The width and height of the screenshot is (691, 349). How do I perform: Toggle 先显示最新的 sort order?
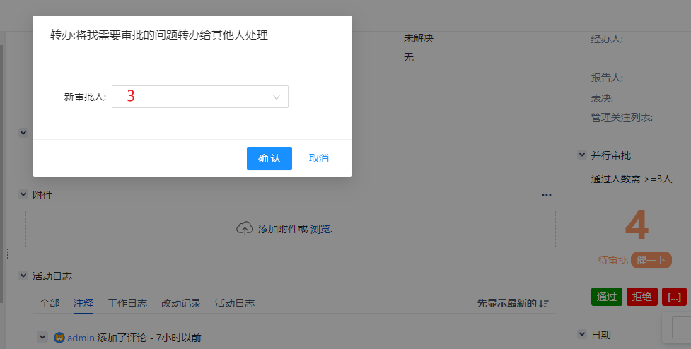(x=513, y=303)
